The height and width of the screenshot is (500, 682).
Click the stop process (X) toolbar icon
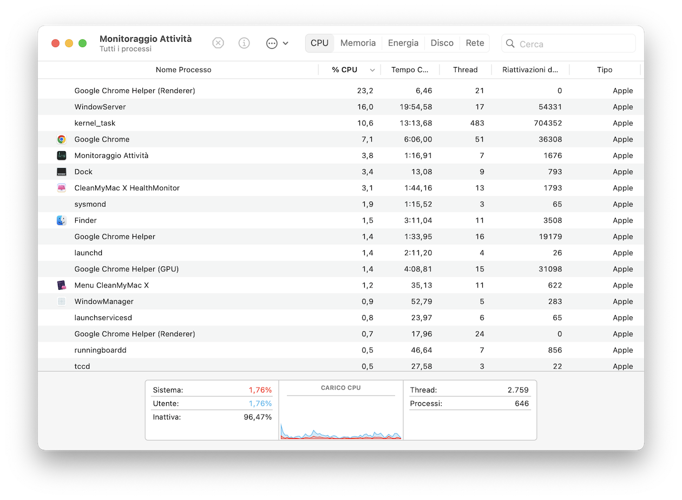point(218,43)
